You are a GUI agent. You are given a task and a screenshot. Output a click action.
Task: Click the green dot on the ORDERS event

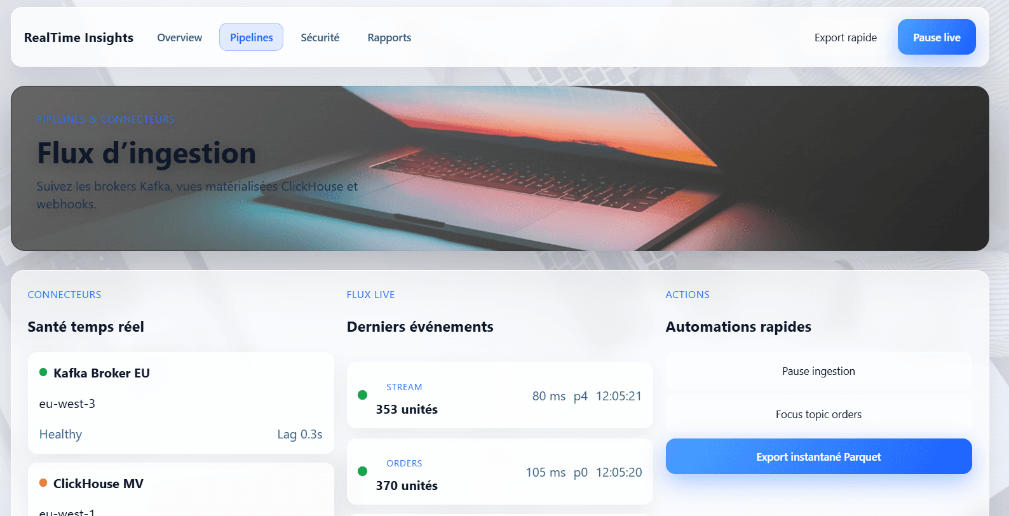click(x=363, y=472)
